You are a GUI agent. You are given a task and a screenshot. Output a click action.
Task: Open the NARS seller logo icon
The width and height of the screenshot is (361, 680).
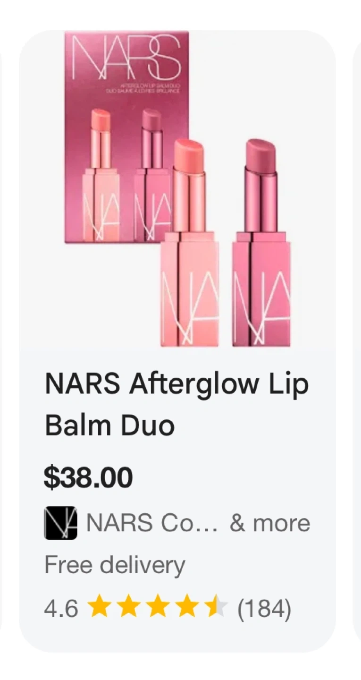click(60, 523)
